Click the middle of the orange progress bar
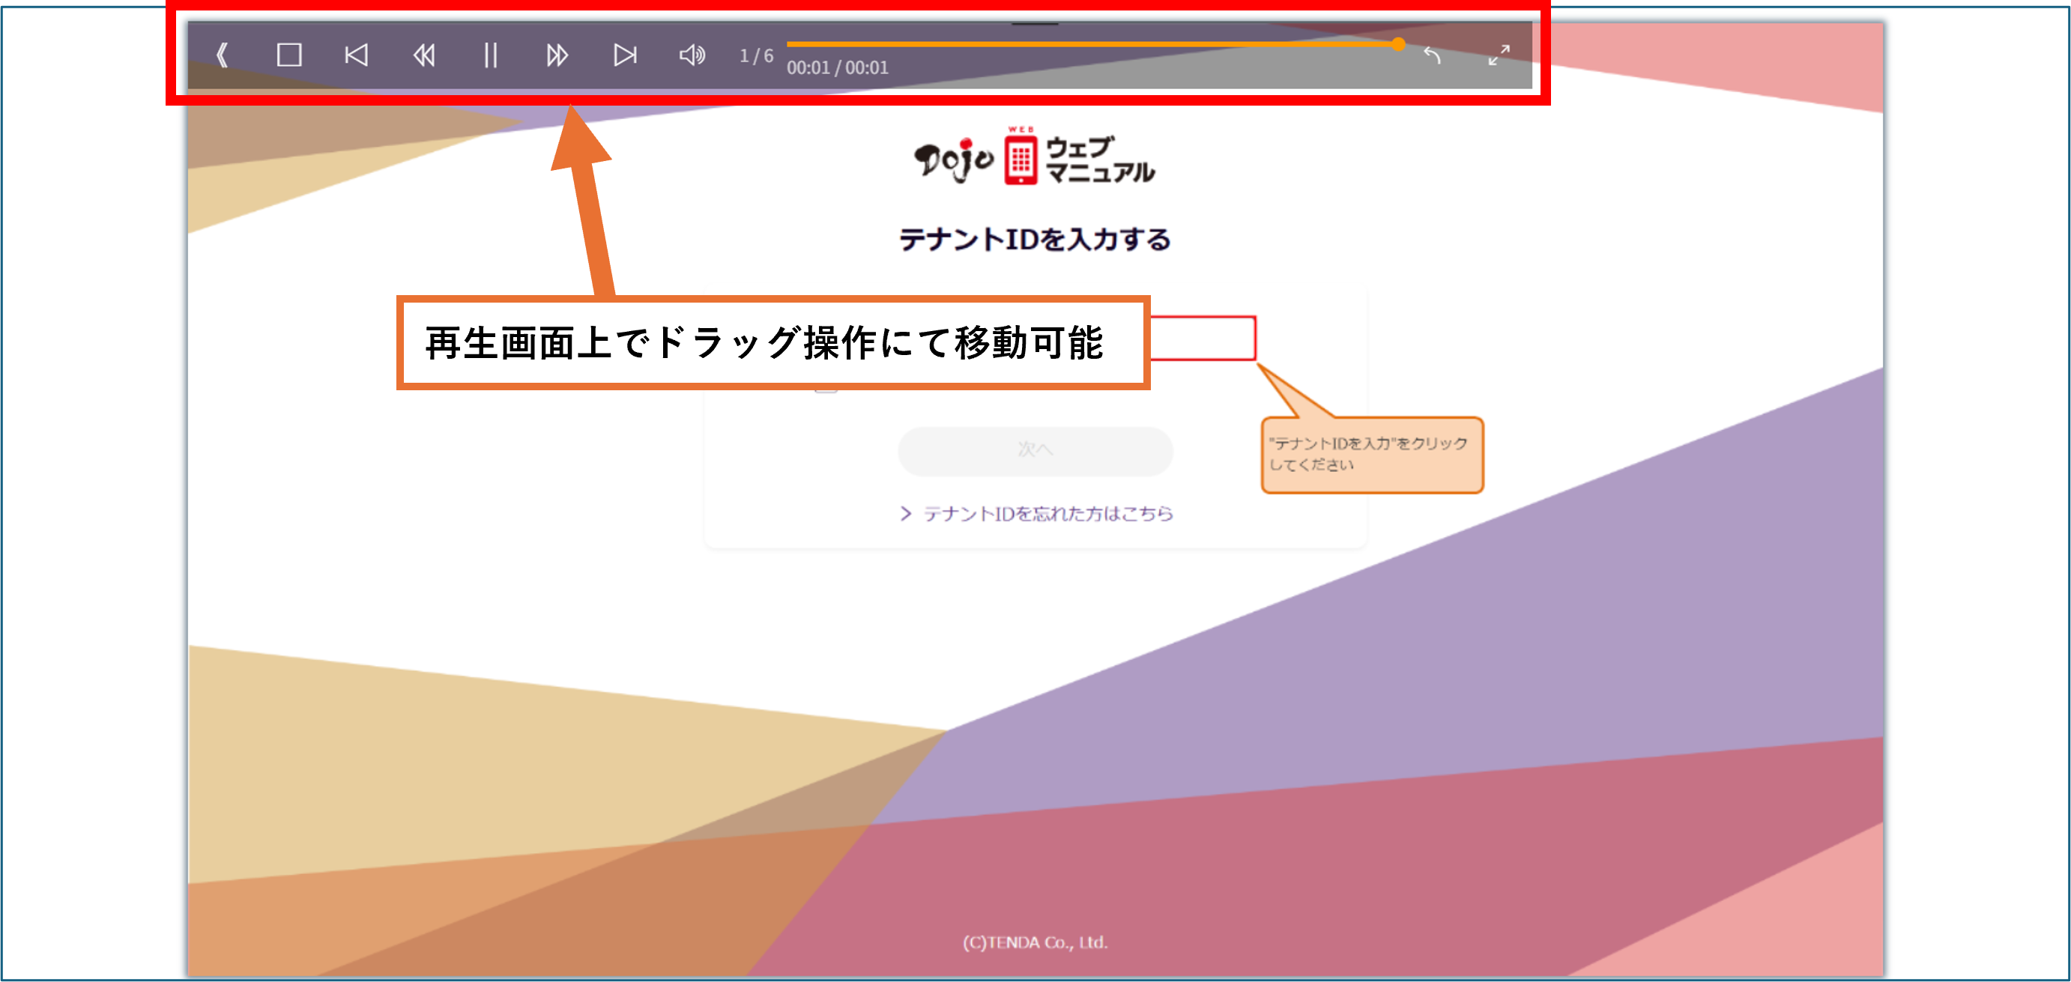 1092,44
